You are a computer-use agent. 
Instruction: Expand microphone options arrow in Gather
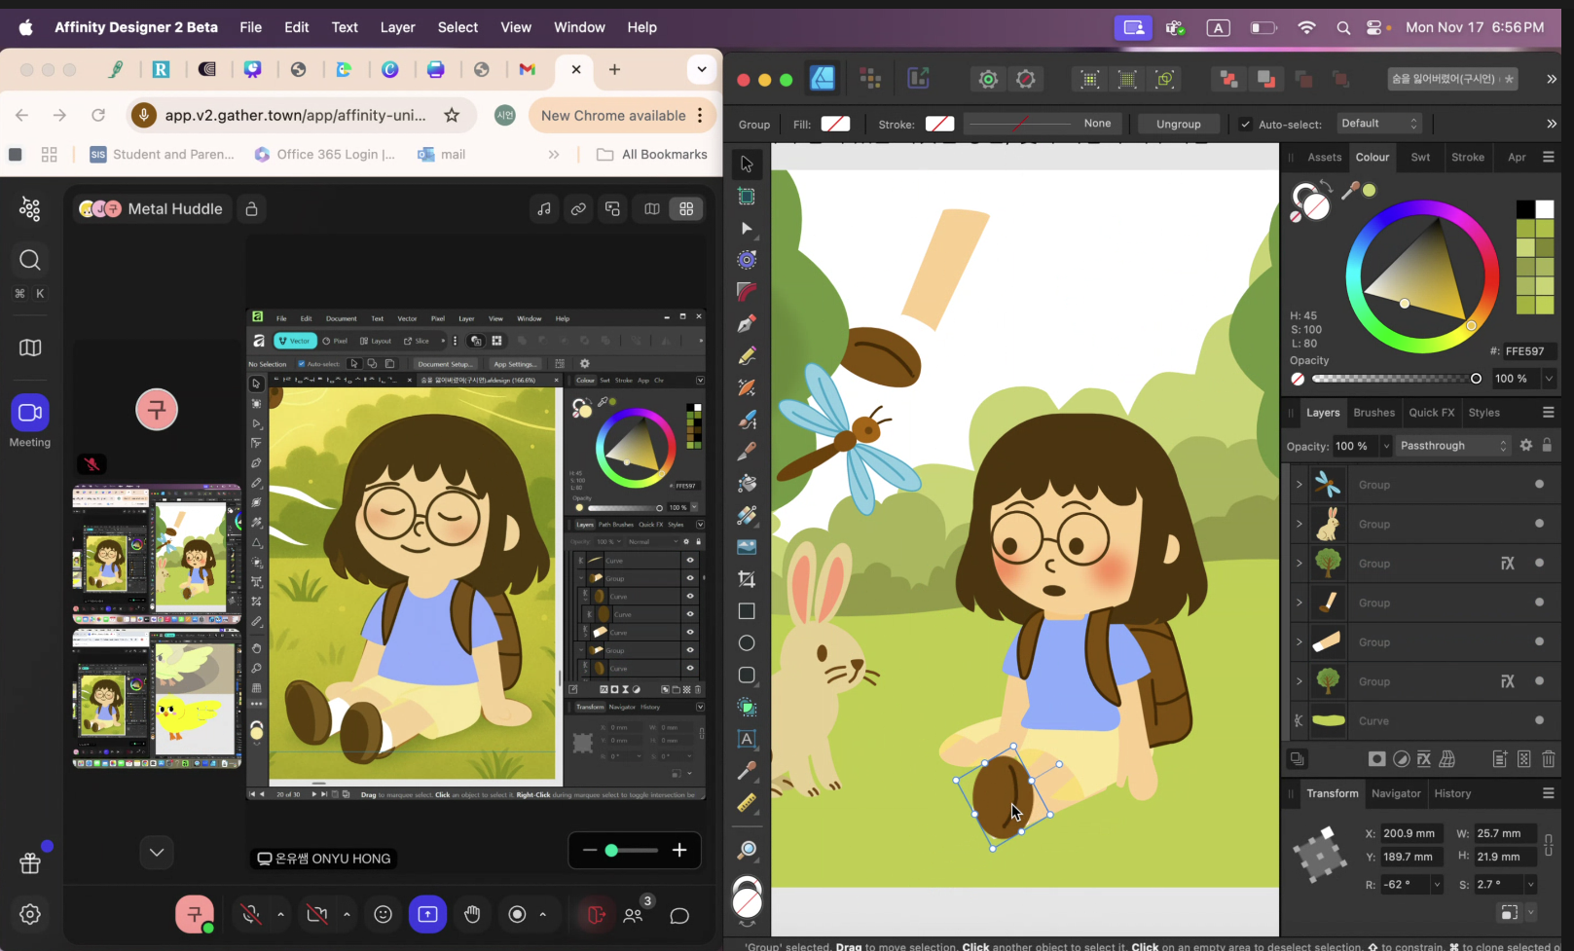[280, 914]
